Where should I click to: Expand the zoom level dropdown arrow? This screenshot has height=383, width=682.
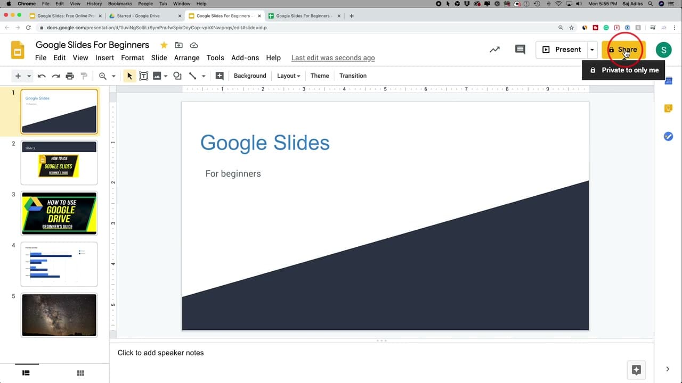tap(113, 76)
